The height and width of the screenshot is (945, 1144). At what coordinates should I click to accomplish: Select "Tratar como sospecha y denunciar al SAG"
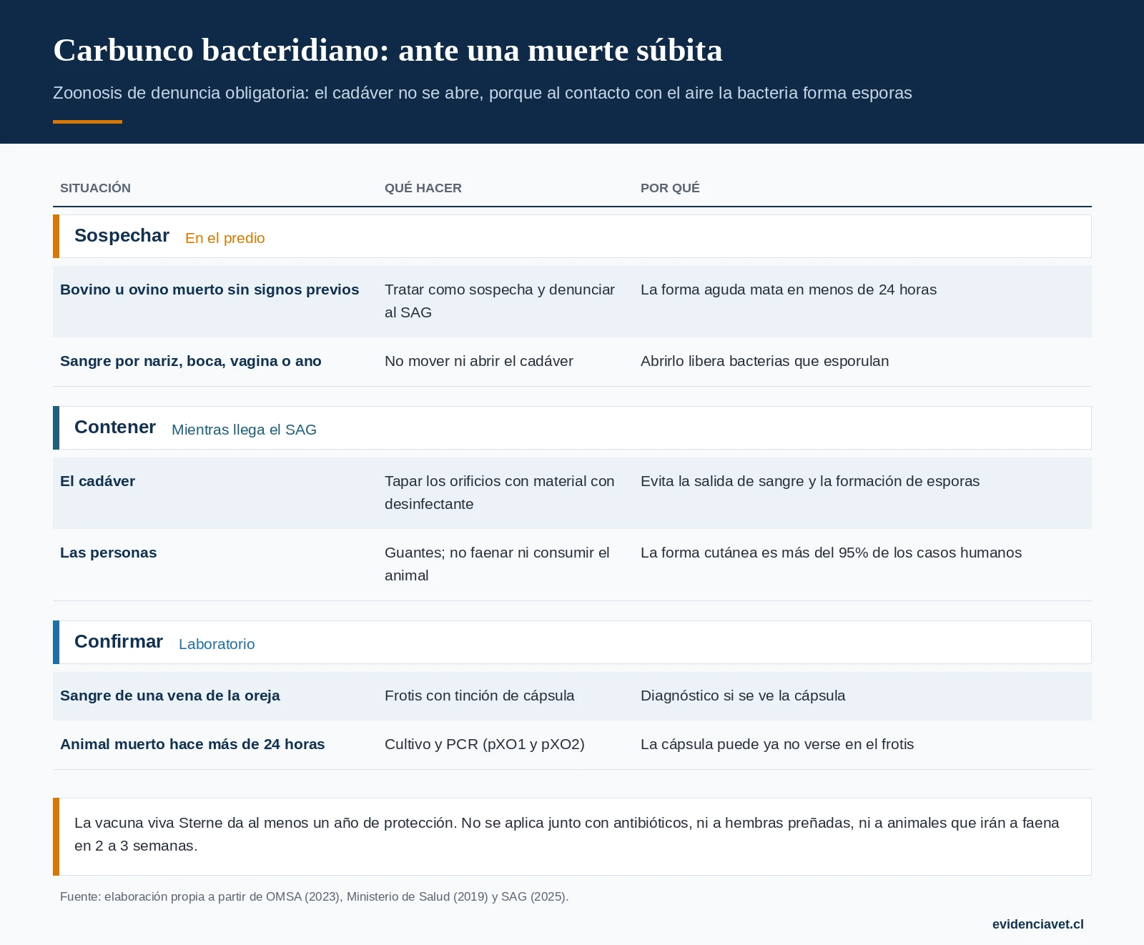point(500,301)
